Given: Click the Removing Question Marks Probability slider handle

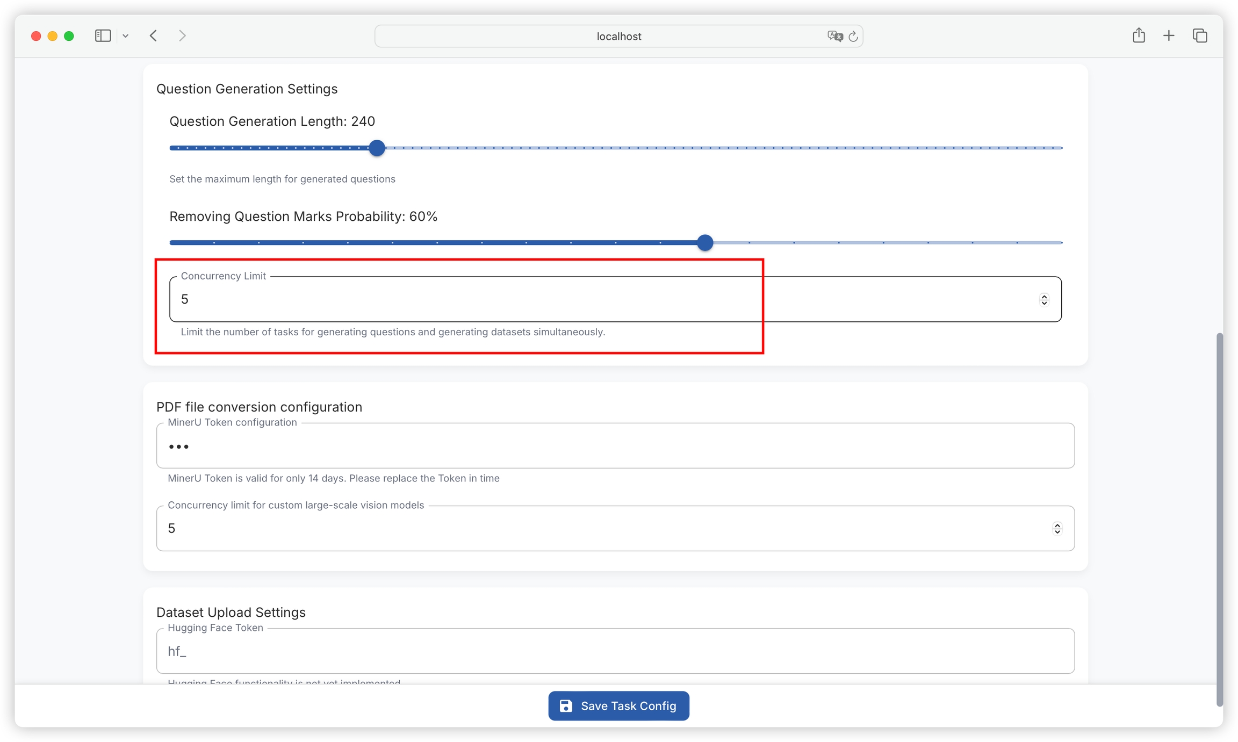Looking at the screenshot, I should [705, 243].
